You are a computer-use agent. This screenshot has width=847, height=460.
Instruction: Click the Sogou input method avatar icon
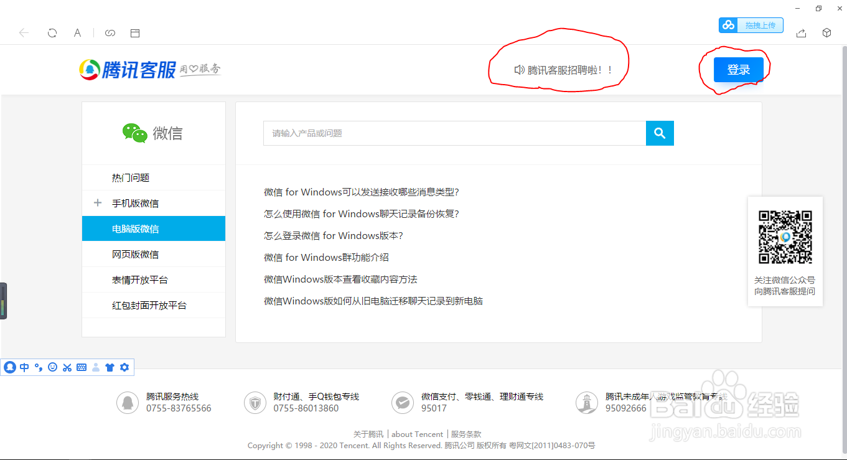coord(9,367)
